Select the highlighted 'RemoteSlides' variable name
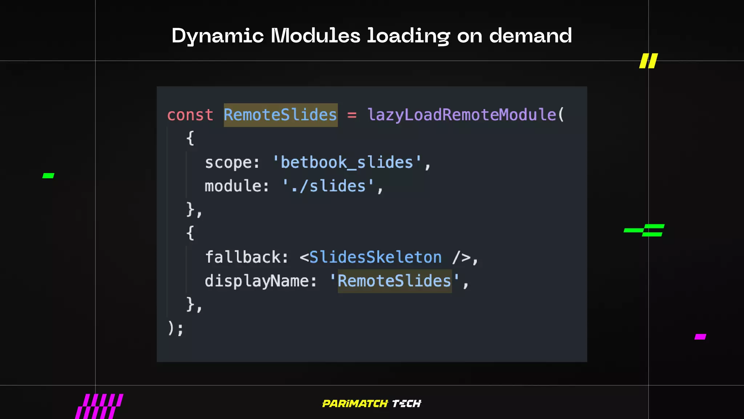This screenshot has width=744, height=419. 280,115
